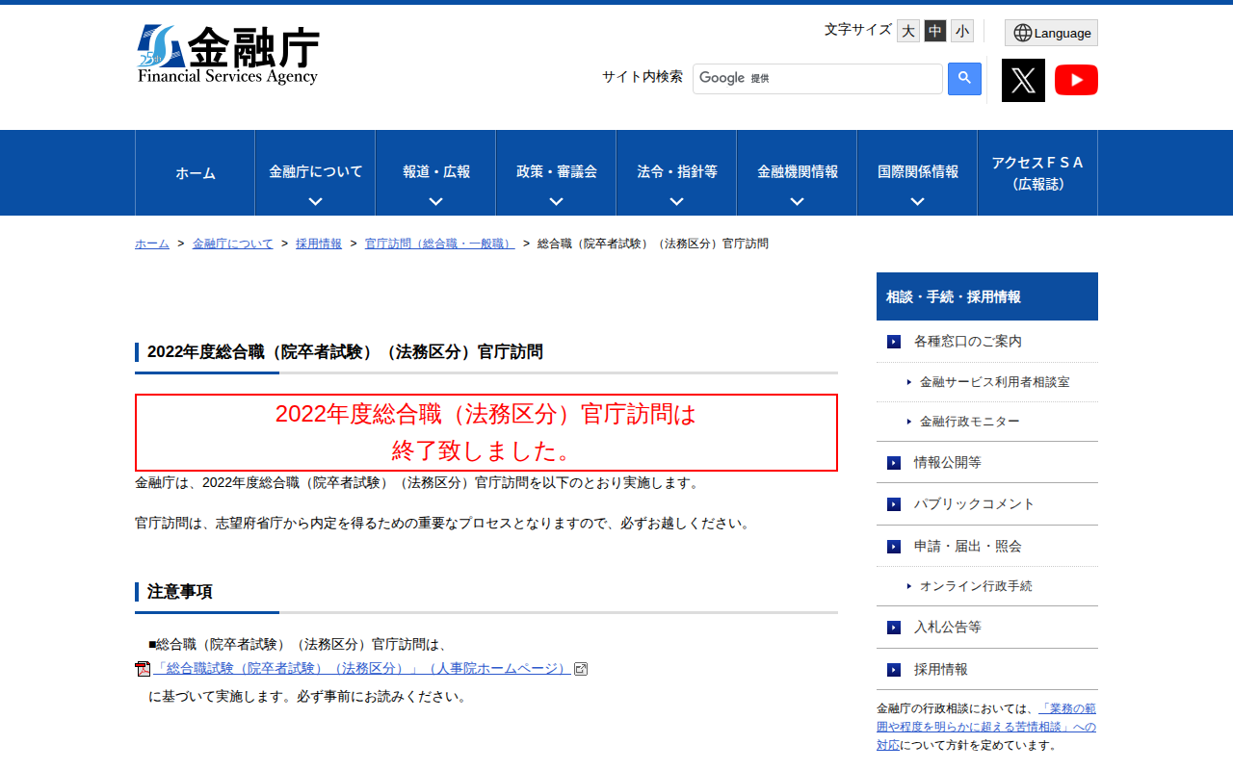
Task: Open sidebar link 入札公告等
Action: [x=948, y=628]
